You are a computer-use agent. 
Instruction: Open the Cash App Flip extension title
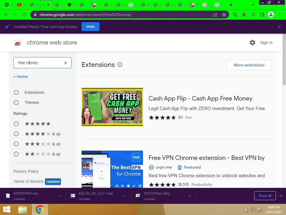coord(201,98)
